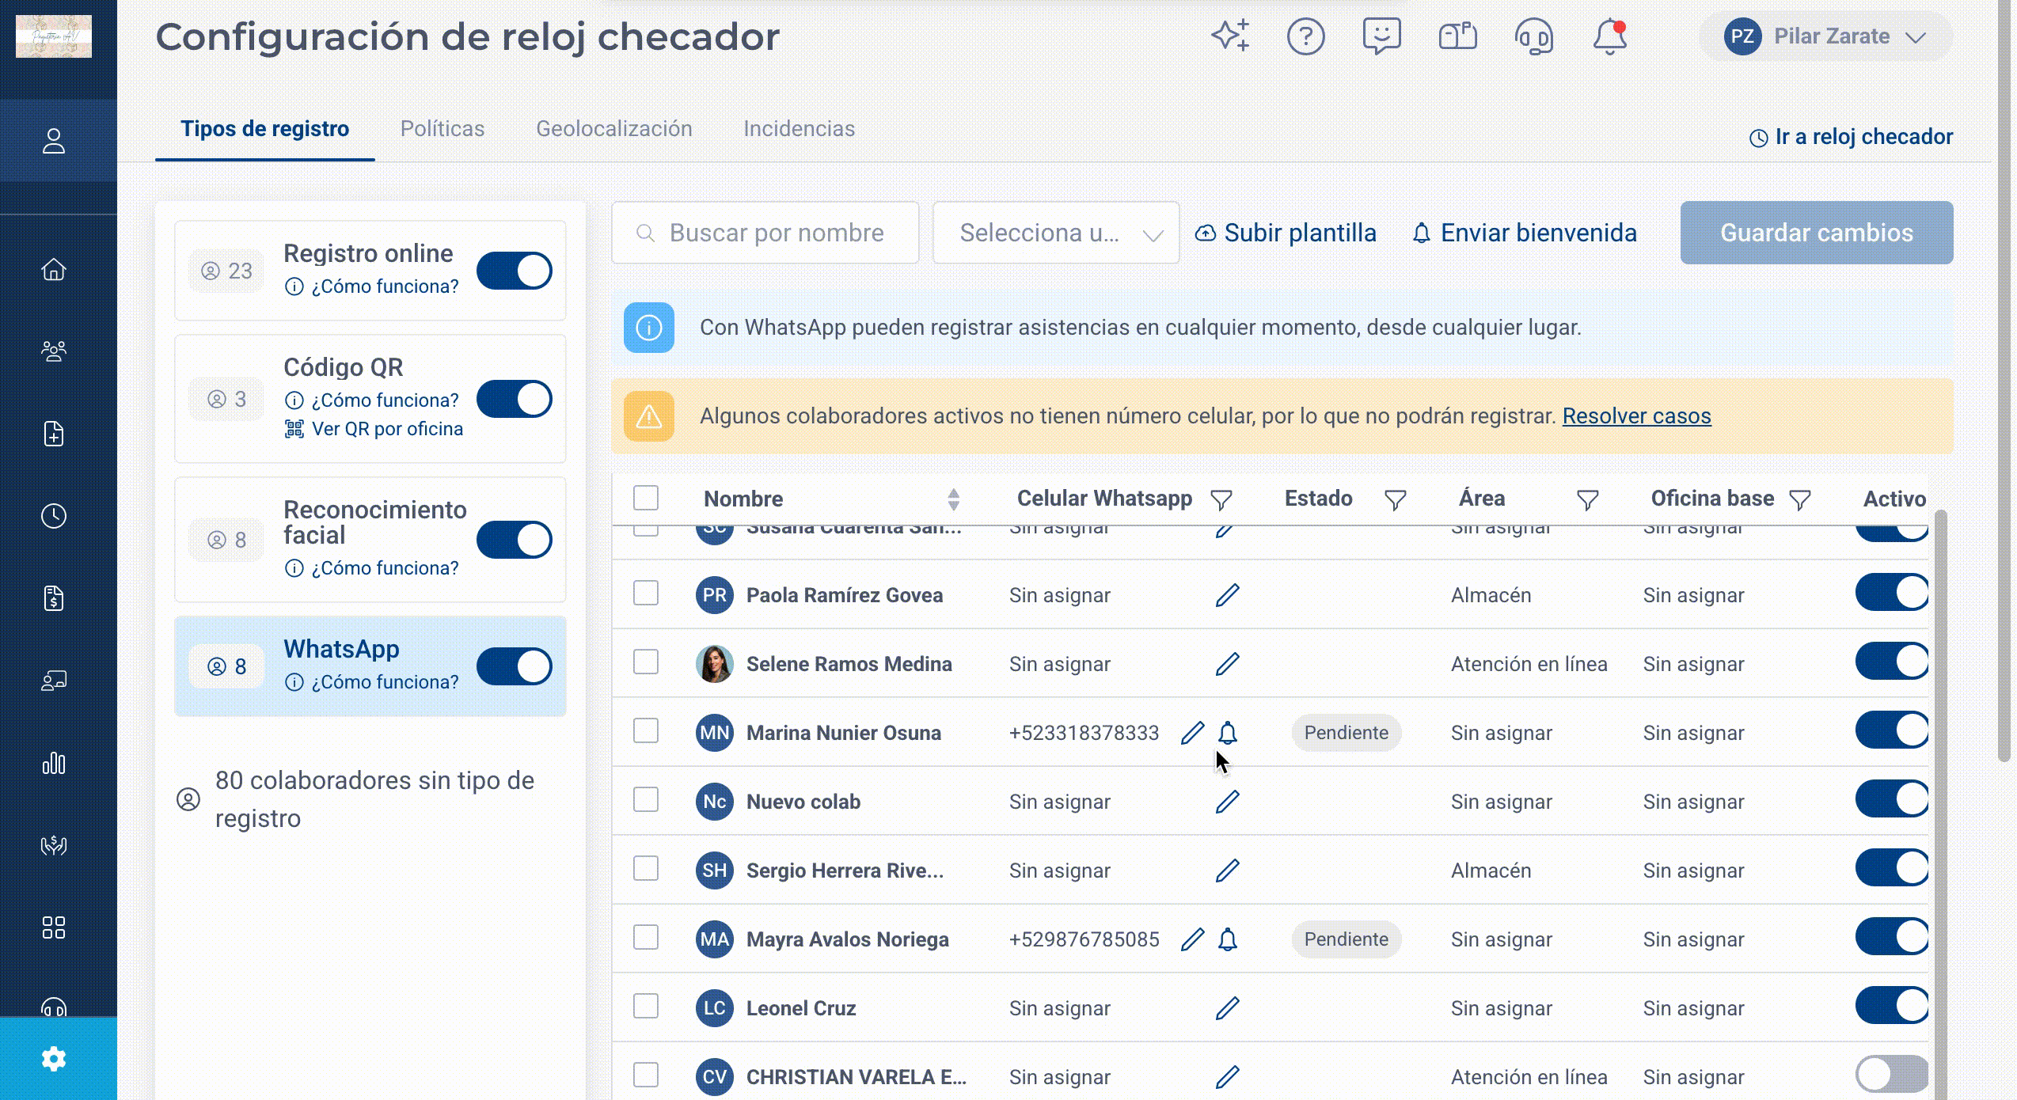This screenshot has height=1100, width=2017.
Task: Open notifications bell in header
Action: 1609,36
